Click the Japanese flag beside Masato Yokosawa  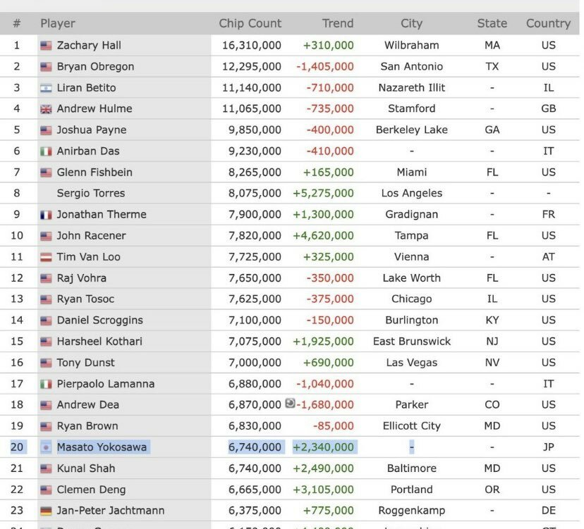point(46,447)
